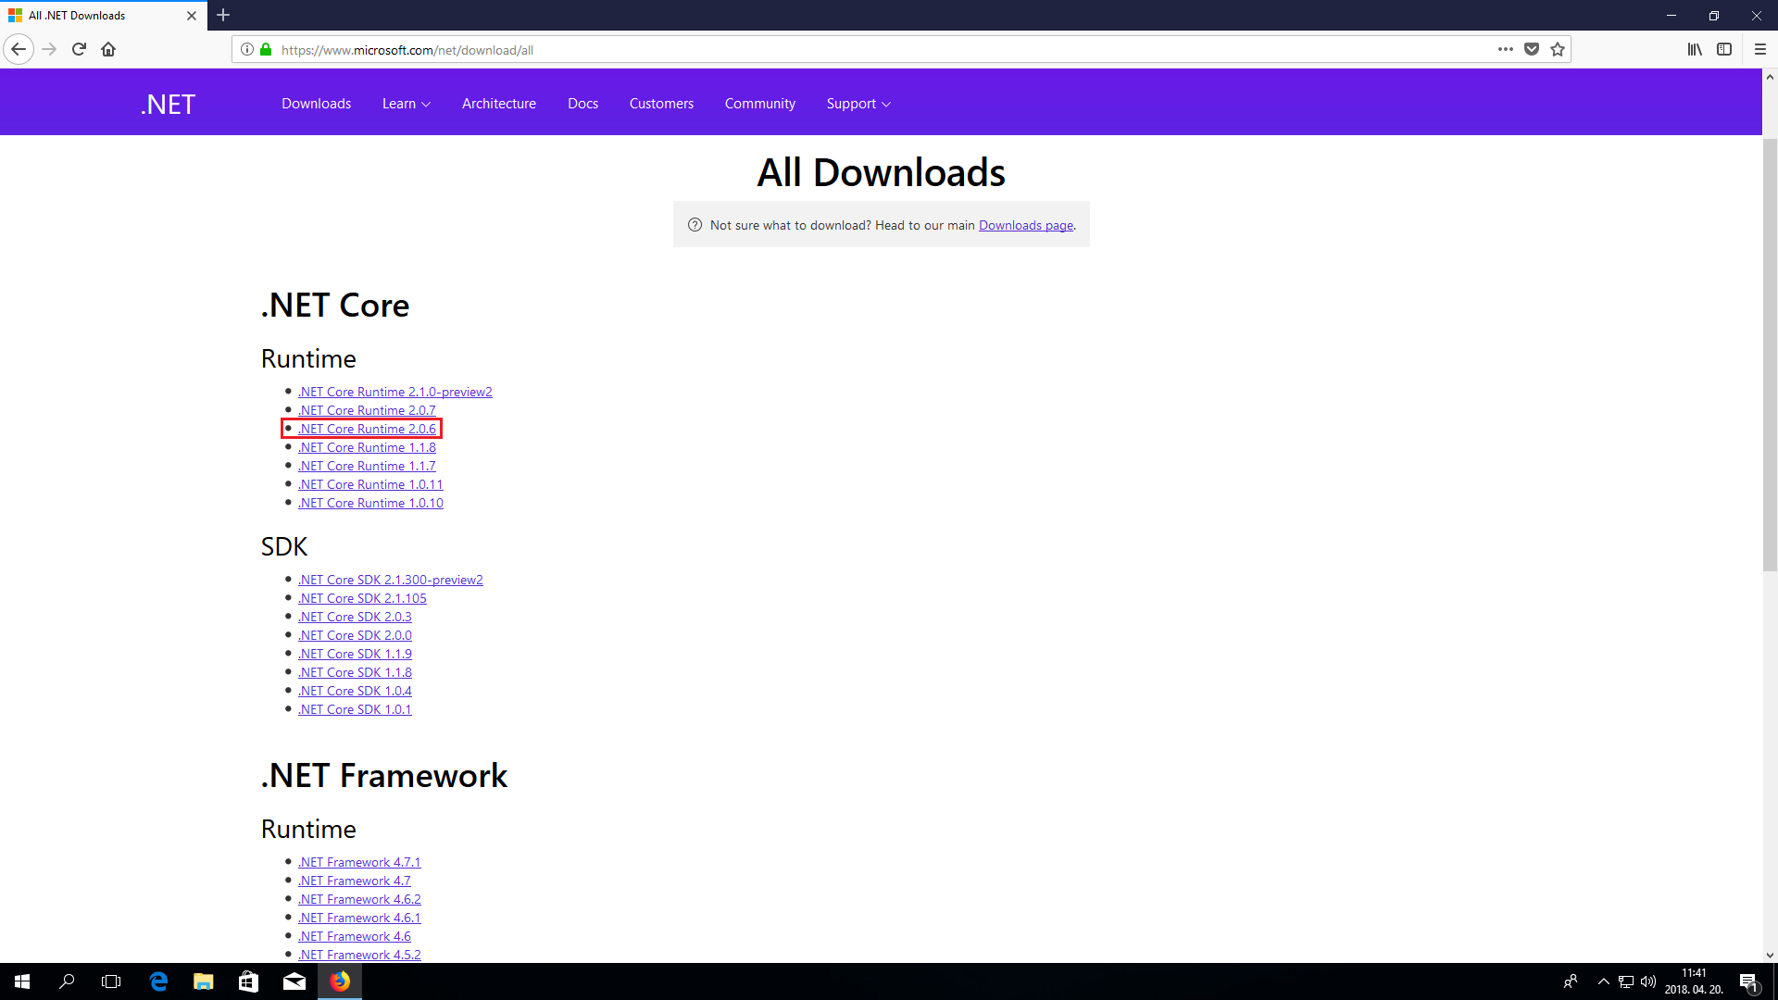Expand the Learn dropdown menu
1778x1000 pixels.
point(406,104)
